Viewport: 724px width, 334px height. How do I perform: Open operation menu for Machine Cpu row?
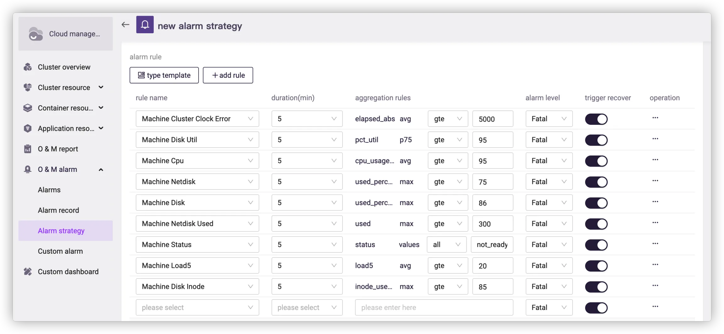click(655, 160)
